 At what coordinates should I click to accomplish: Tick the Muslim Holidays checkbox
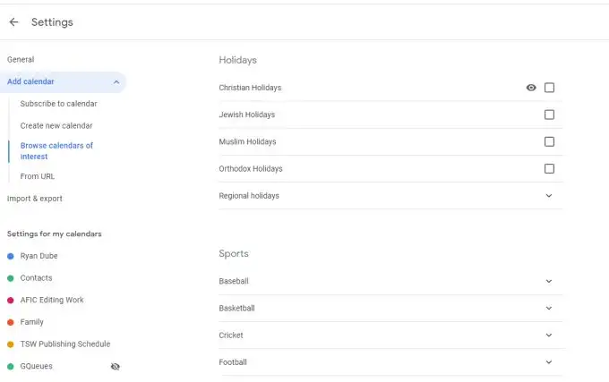[x=549, y=141]
